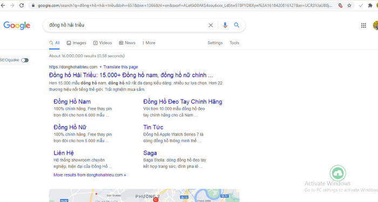Image resolution: width=378 pixels, height=202 pixels.
Task: Toggle the SEOquake switch
Action: (25, 60)
